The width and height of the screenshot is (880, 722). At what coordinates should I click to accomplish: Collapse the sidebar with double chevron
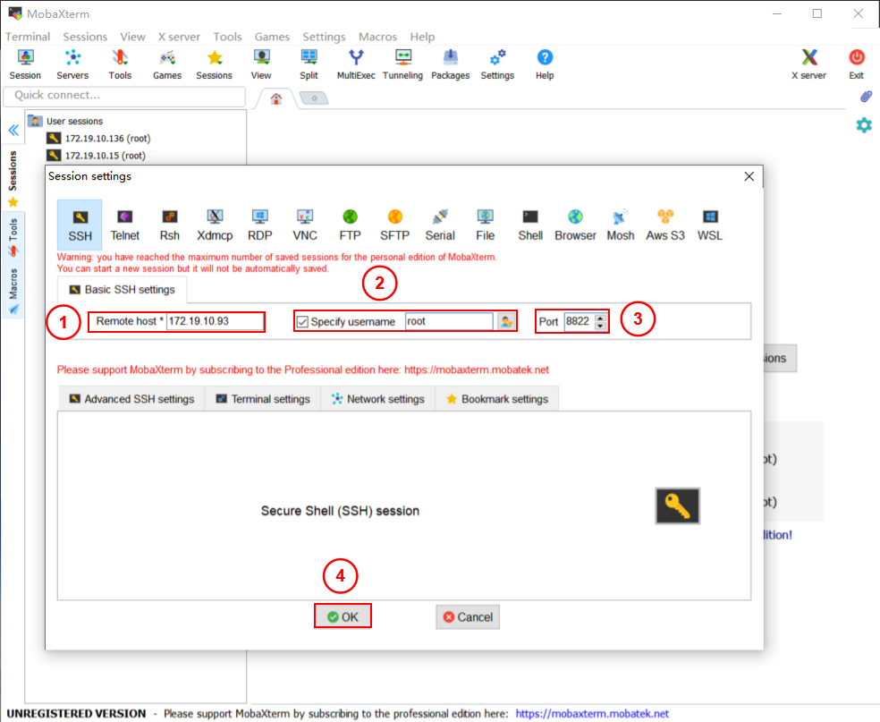click(13, 131)
